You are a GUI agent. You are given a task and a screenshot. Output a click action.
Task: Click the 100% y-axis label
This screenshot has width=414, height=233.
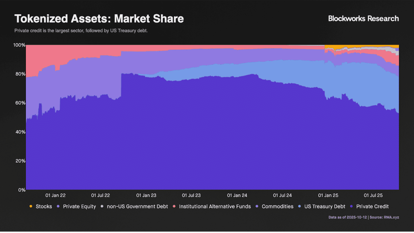point(19,45)
